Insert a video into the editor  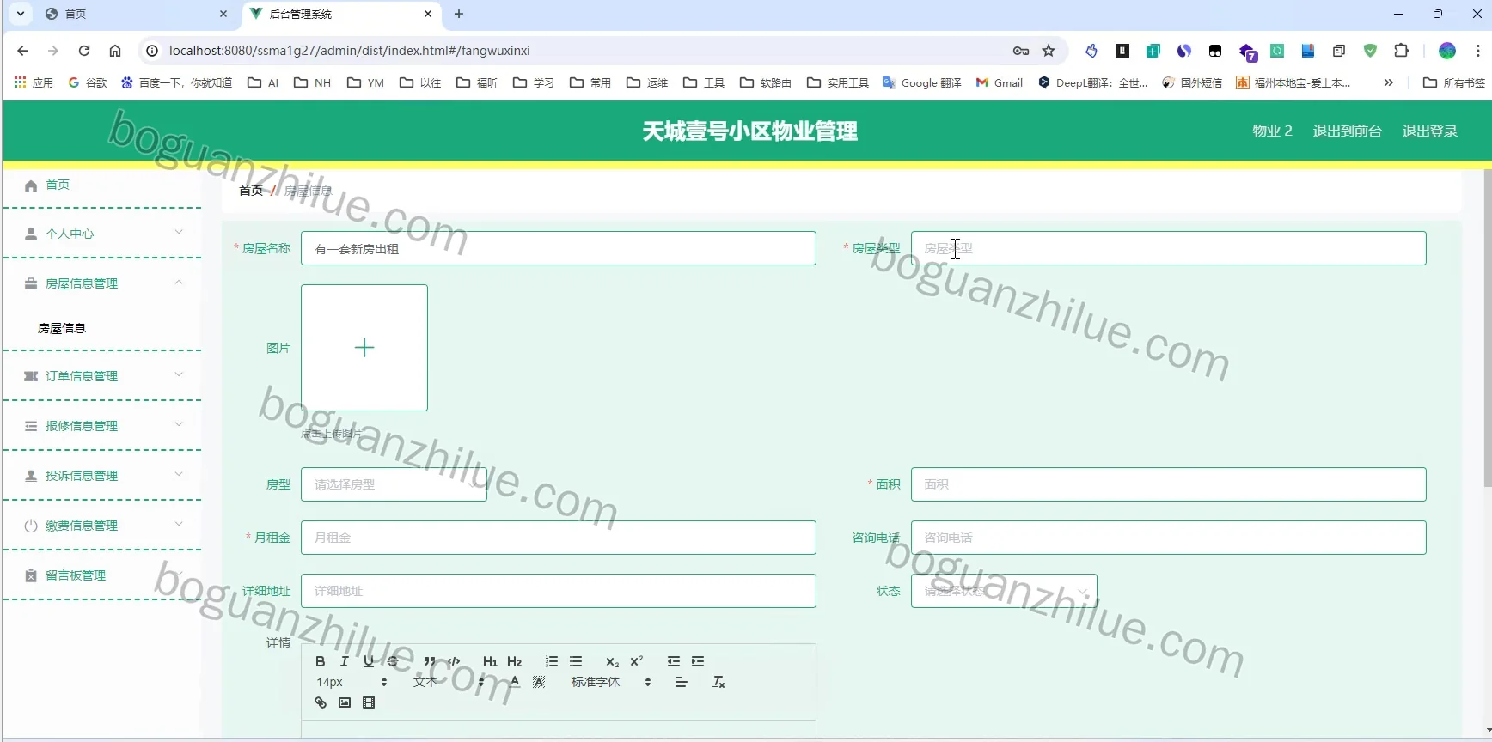click(369, 702)
